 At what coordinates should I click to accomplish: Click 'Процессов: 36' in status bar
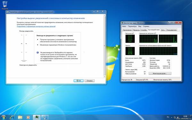coord(127,80)
